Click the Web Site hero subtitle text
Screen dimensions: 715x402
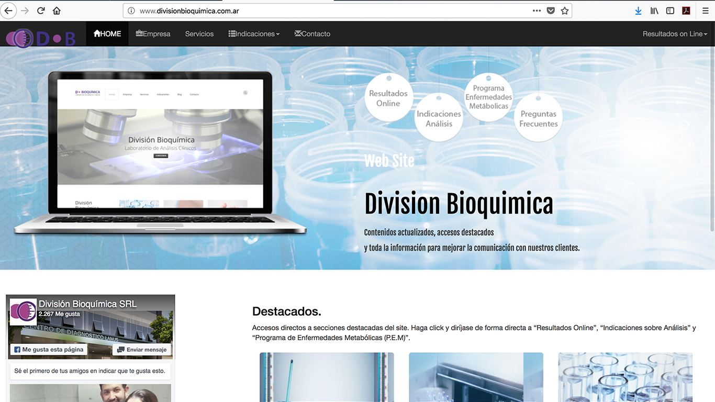(389, 161)
